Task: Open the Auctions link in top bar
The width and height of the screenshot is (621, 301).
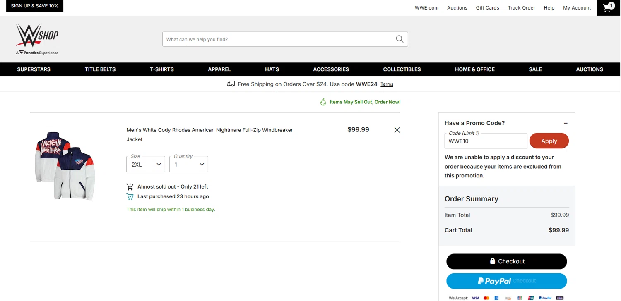Action: point(457,8)
